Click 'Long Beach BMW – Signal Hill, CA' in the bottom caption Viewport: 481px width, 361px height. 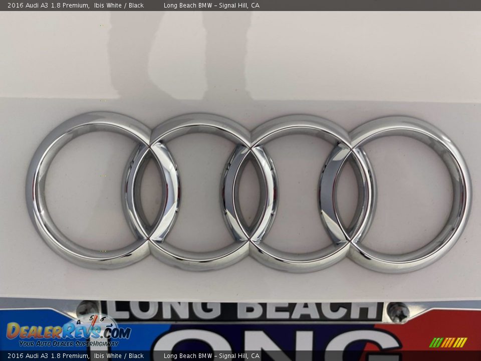[211, 356]
